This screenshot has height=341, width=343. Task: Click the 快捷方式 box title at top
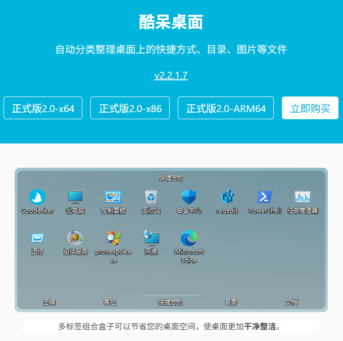click(171, 178)
